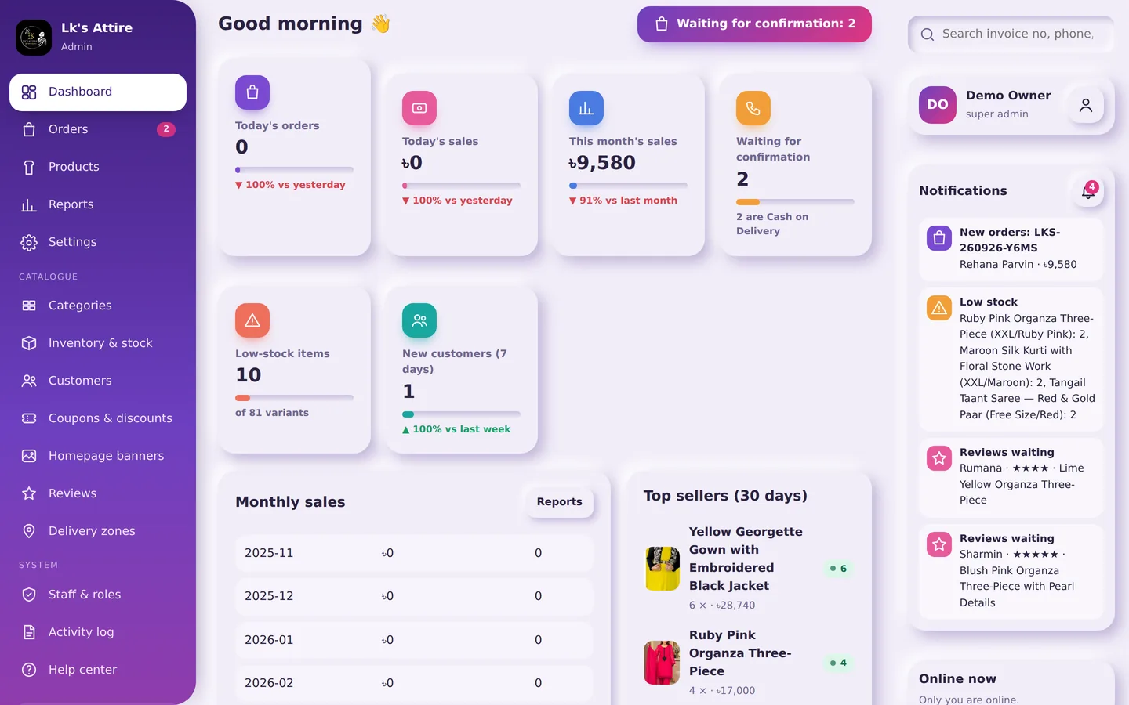1129x705 pixels.
Task: Select Categories under Catalogue
Action: 98,306
